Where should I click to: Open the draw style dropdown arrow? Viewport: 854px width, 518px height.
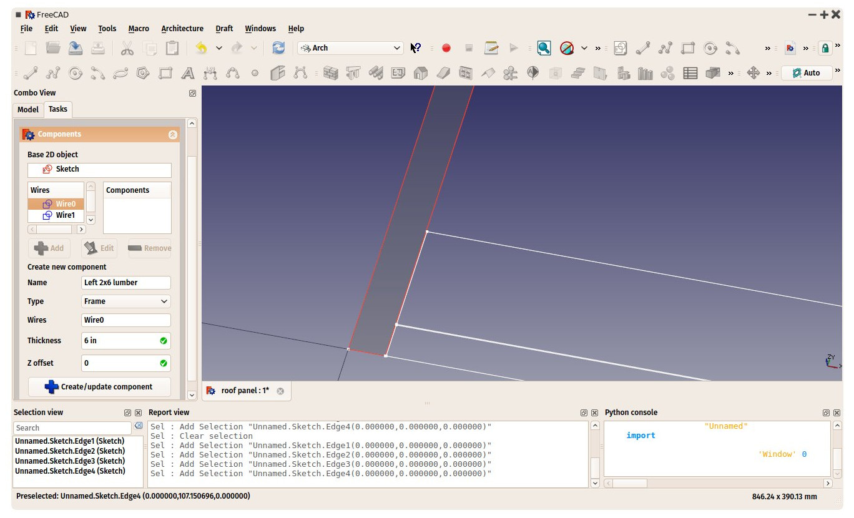(x=584, y=48)
